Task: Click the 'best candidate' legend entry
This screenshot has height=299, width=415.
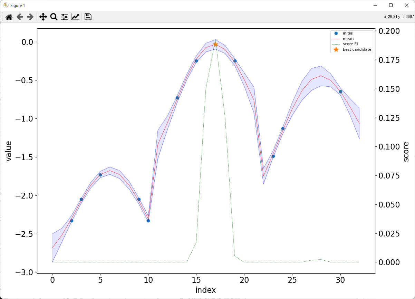Action: (357, 49)
